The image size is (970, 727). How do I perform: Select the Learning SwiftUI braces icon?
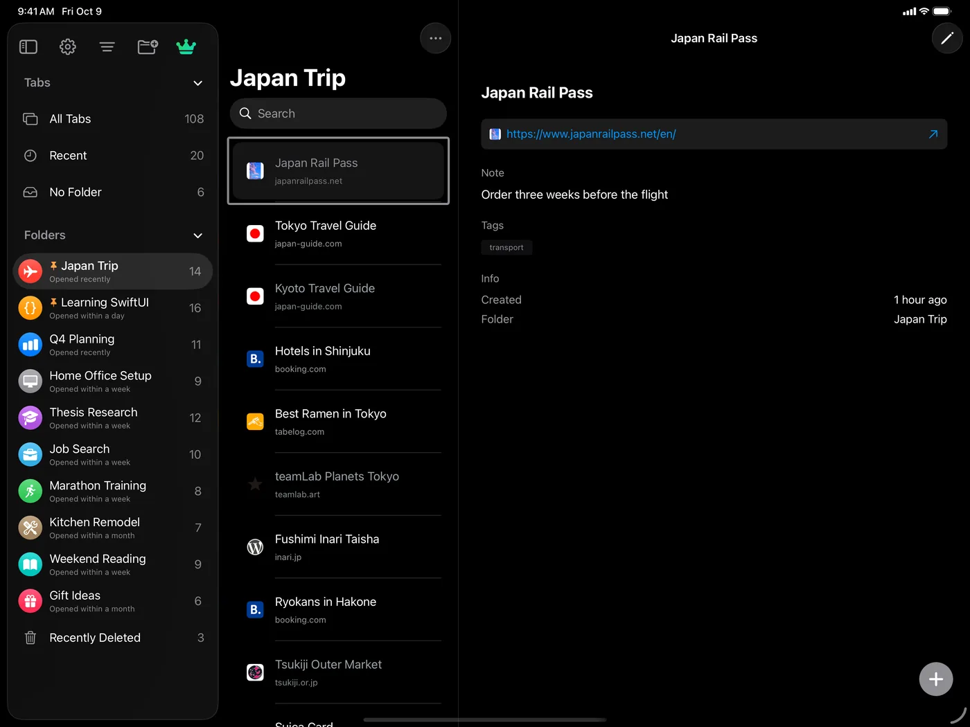tap(30, 308)
